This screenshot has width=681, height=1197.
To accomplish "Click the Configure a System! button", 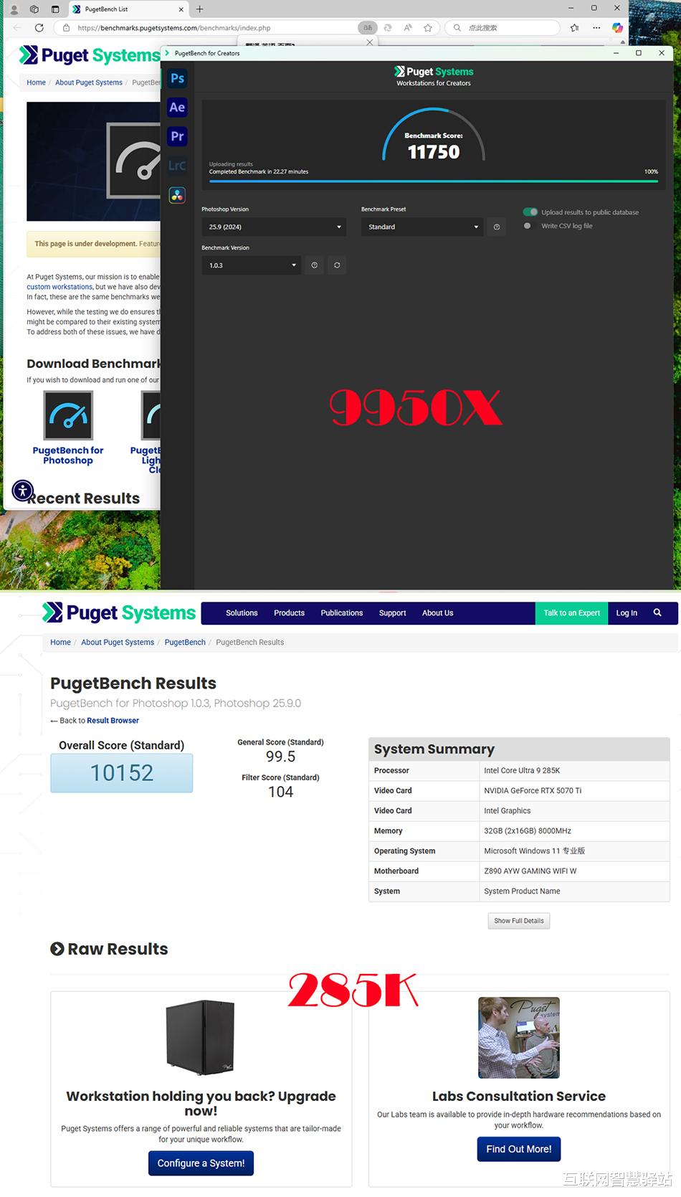I will point(201,1163).
